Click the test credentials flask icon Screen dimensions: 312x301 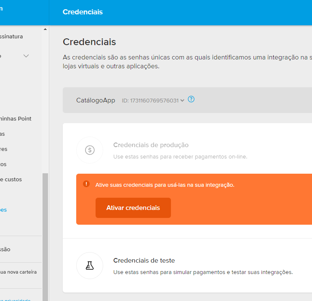[90, 266]
